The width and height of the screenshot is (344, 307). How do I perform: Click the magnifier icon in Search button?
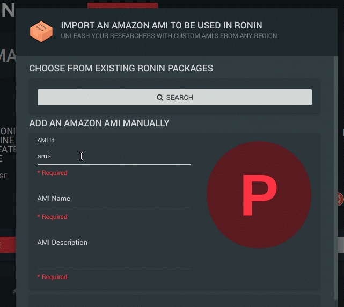tap(160, 98)
